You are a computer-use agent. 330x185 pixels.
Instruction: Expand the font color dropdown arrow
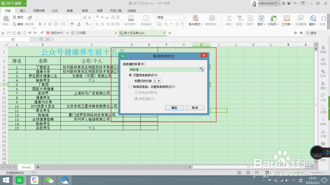click(82, 24)
